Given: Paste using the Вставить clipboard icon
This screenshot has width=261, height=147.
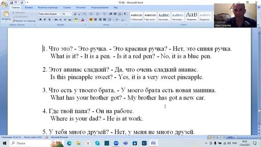Looking at the screenshot, I should pyautogui.click(x=6, y=14).
